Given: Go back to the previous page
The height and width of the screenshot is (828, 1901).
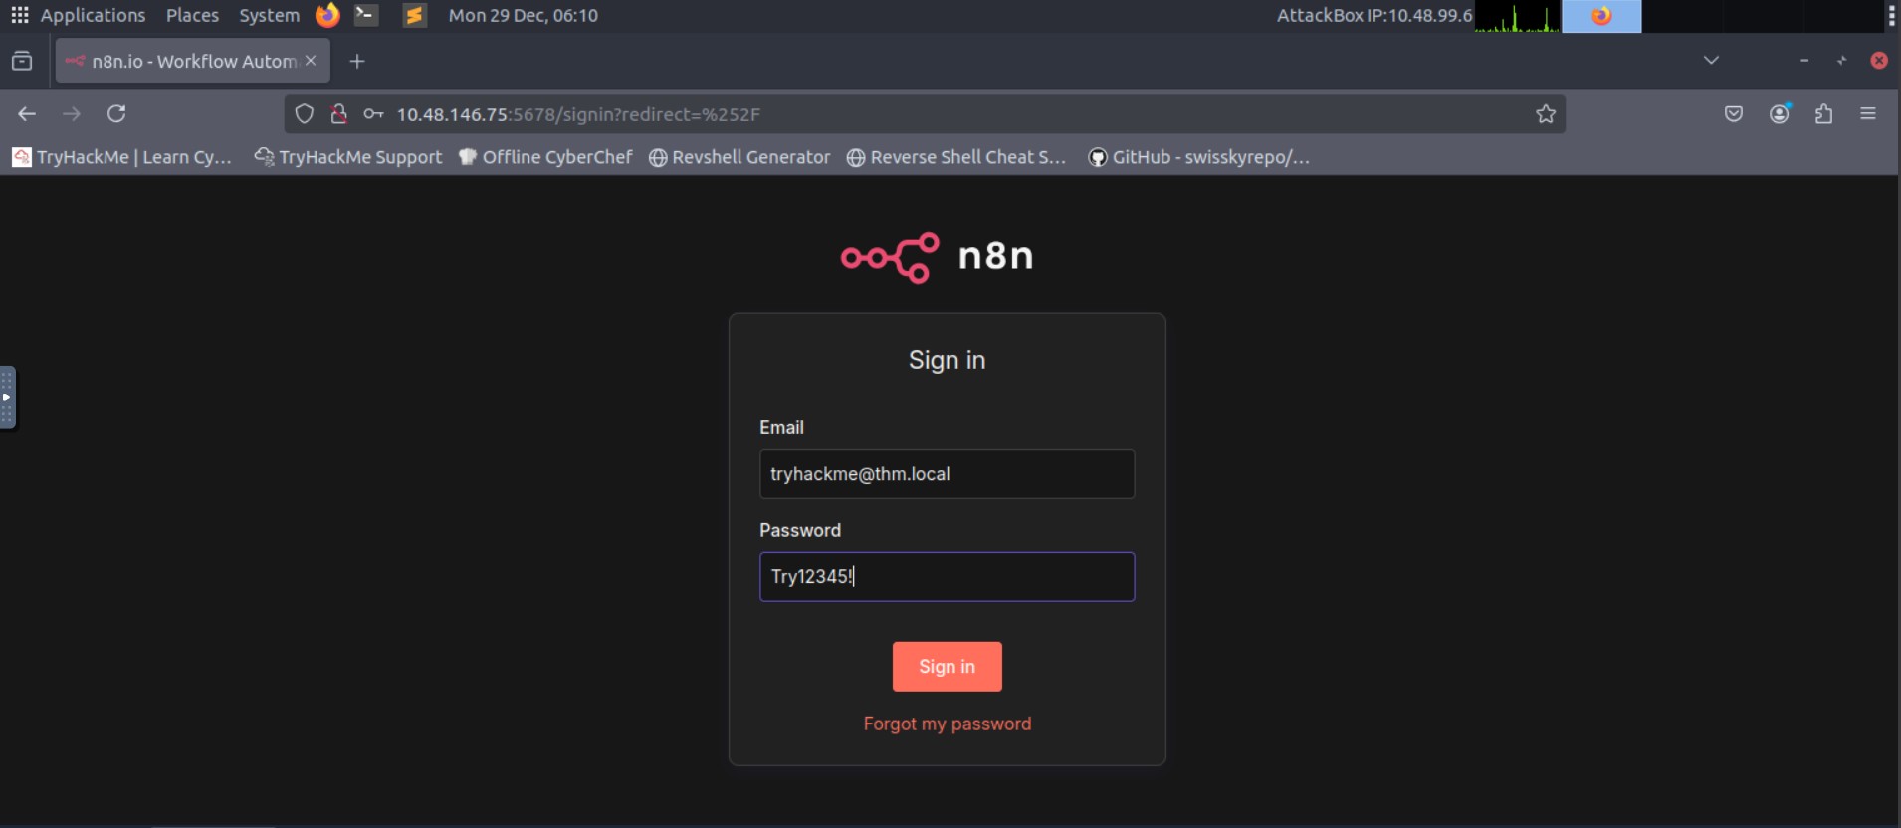Looking at the screenshot, I should 27,114.
